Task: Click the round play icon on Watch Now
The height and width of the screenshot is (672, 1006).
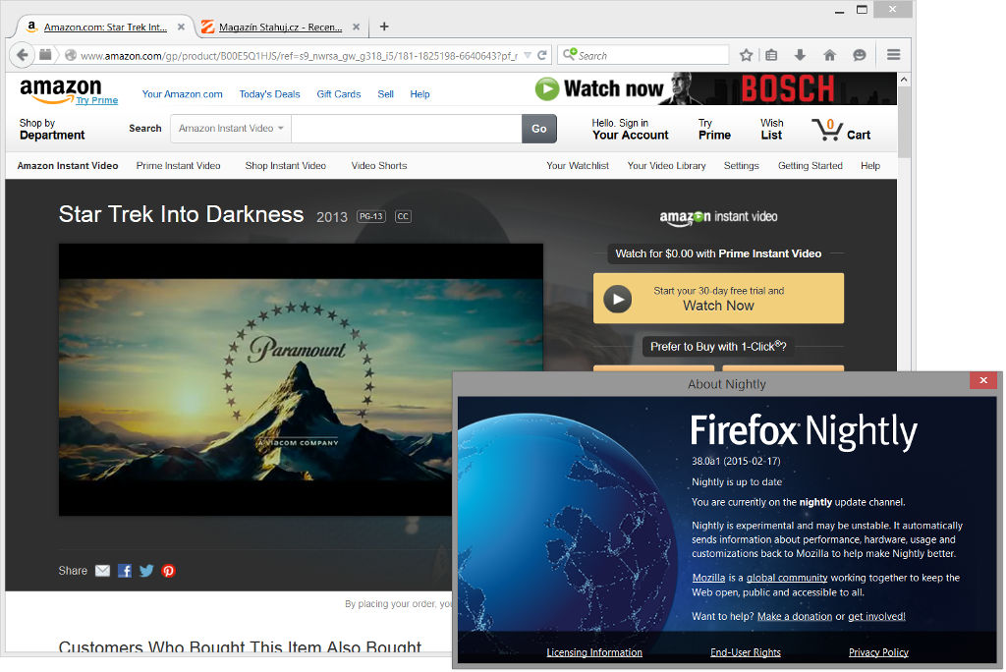Action: click(618, 299)
